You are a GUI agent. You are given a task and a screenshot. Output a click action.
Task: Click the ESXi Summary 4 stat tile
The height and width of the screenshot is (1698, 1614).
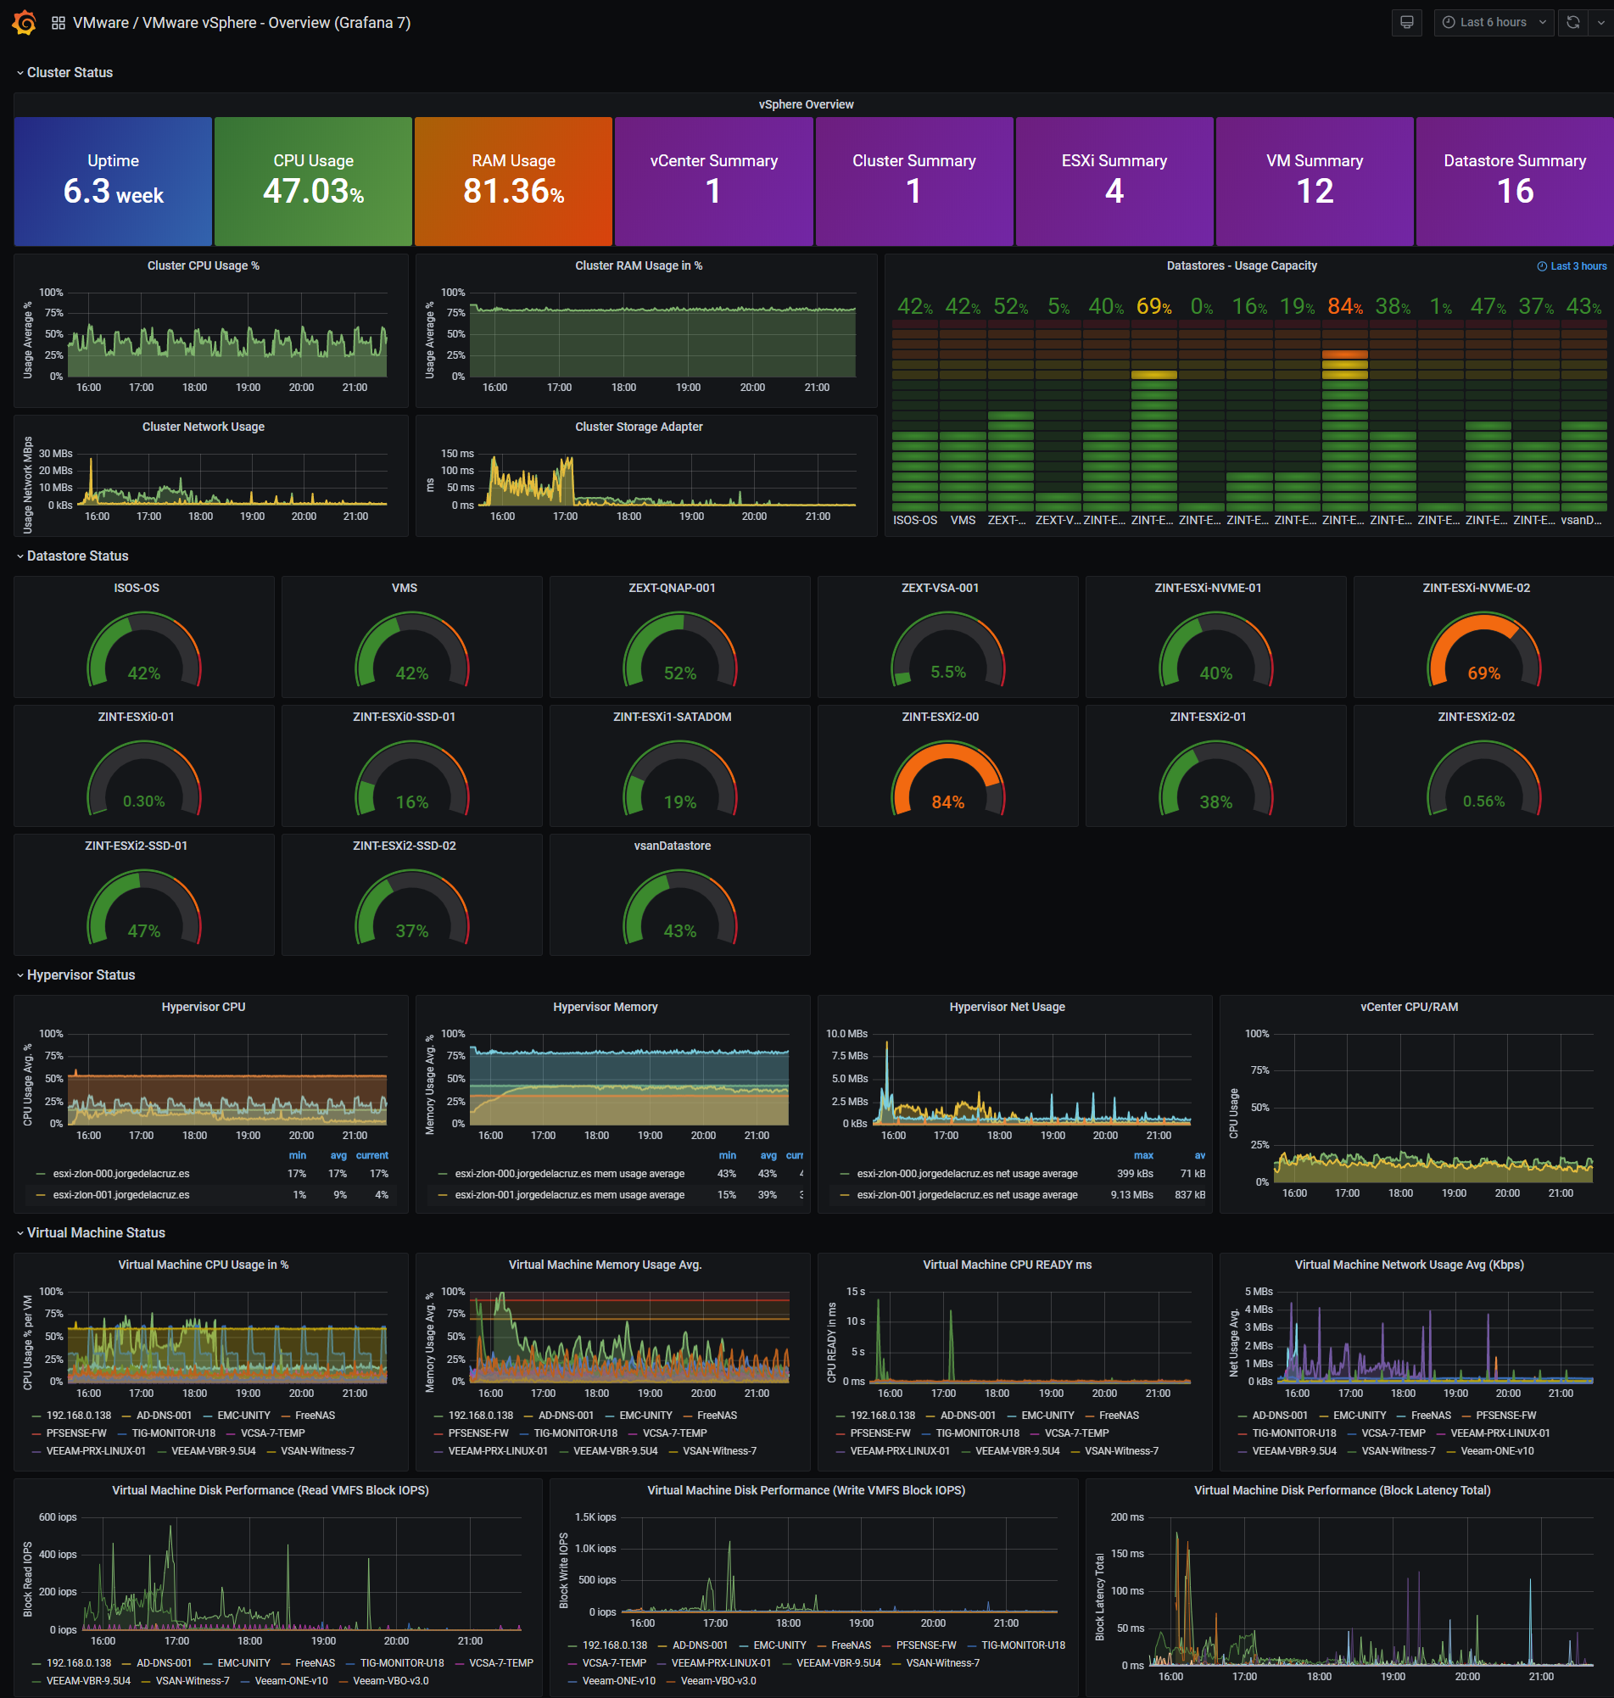(x=1114, y=182)
